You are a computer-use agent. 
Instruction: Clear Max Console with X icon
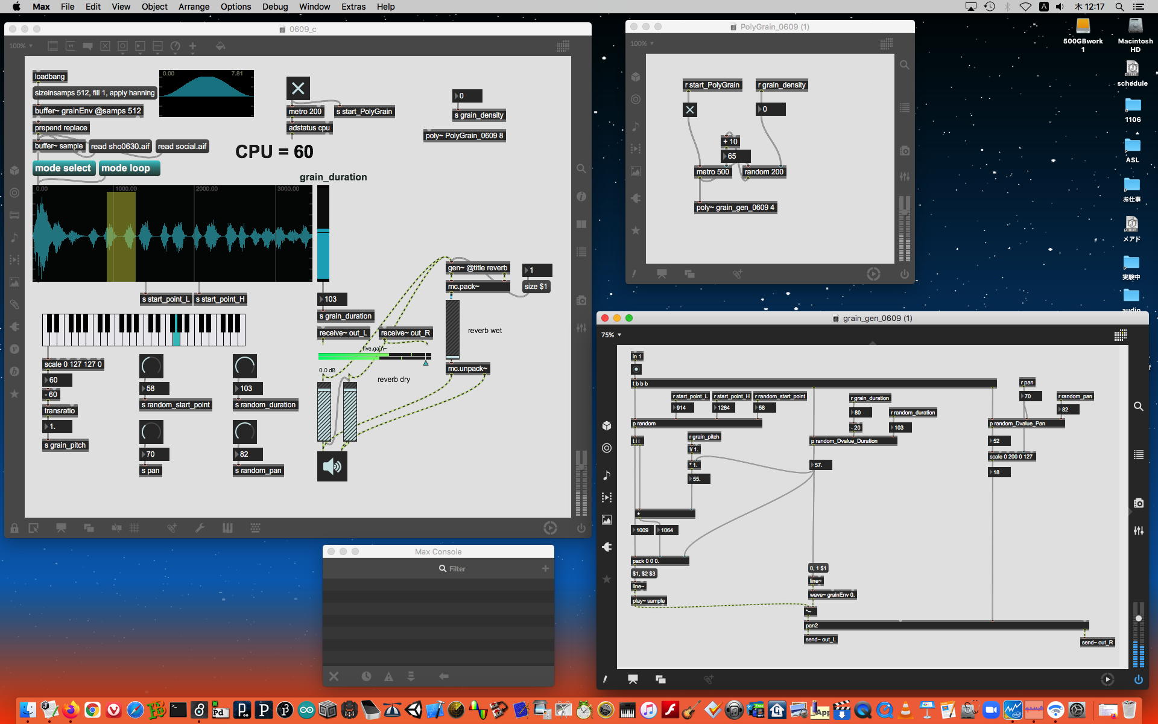click(x=334, y=676)
